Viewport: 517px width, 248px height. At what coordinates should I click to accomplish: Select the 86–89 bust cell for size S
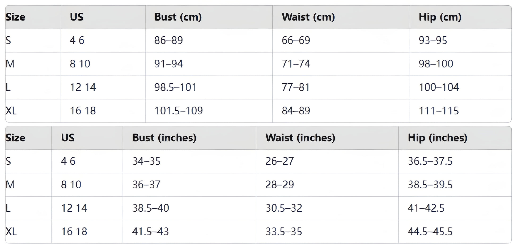[168, 41]
